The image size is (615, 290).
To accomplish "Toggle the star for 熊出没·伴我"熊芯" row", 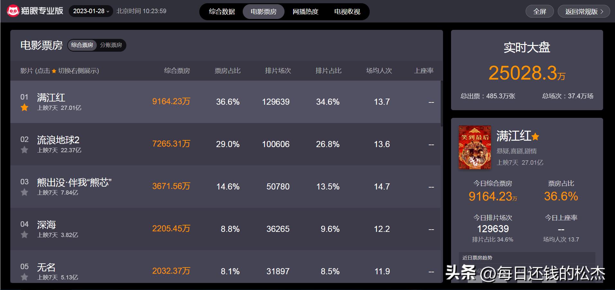I will click(24, 192).
